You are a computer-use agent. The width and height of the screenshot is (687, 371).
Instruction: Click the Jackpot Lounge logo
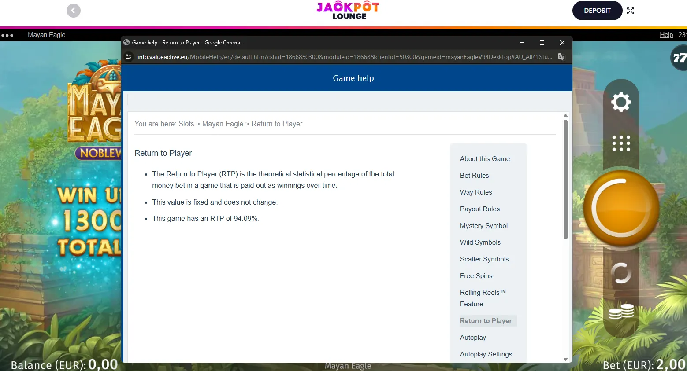point(348,11)
